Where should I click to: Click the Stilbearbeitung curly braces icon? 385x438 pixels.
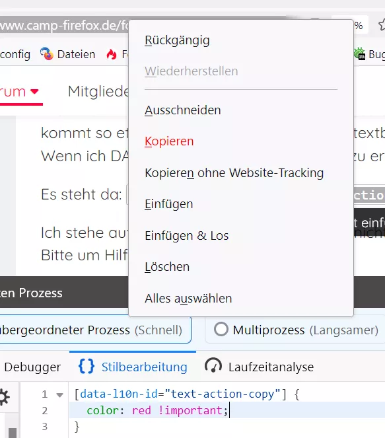pyautogui.click(x=87, y=366)
